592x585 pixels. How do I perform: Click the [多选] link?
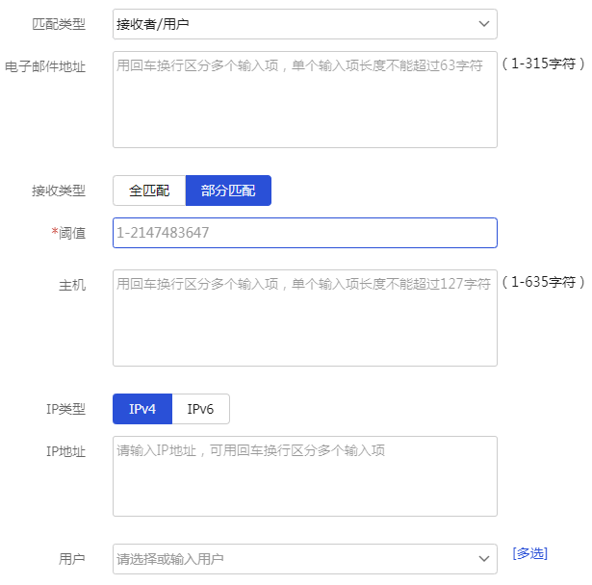(x=529, y=553)
